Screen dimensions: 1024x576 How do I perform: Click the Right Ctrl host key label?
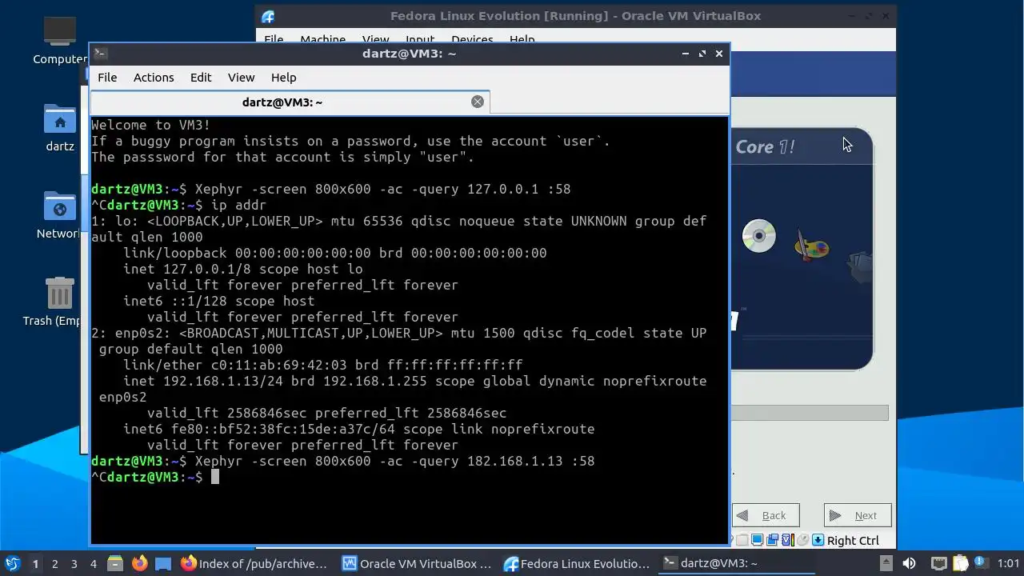tap(853, 541)
